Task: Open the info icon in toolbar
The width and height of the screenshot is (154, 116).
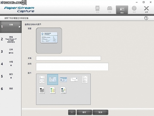Action: pyautogui.click(x=134, y=9)
